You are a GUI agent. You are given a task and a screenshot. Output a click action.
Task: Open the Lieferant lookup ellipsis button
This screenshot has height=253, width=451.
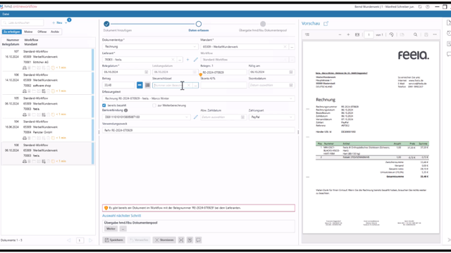180,60
